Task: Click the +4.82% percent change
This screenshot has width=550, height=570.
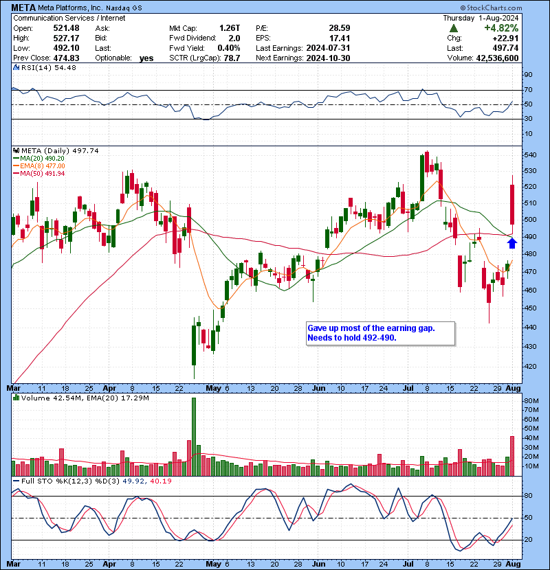Action: (x=501, y=28)
